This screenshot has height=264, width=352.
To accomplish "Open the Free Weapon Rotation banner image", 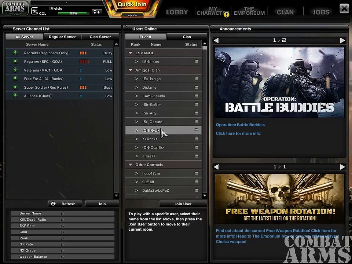I will pyautogui.click(x=279, y=199).
